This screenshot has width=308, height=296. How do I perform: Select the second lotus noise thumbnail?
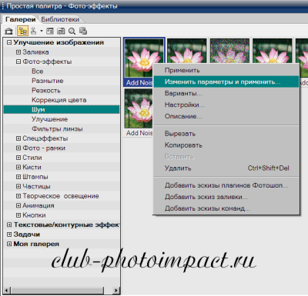[x=186, y=51]
